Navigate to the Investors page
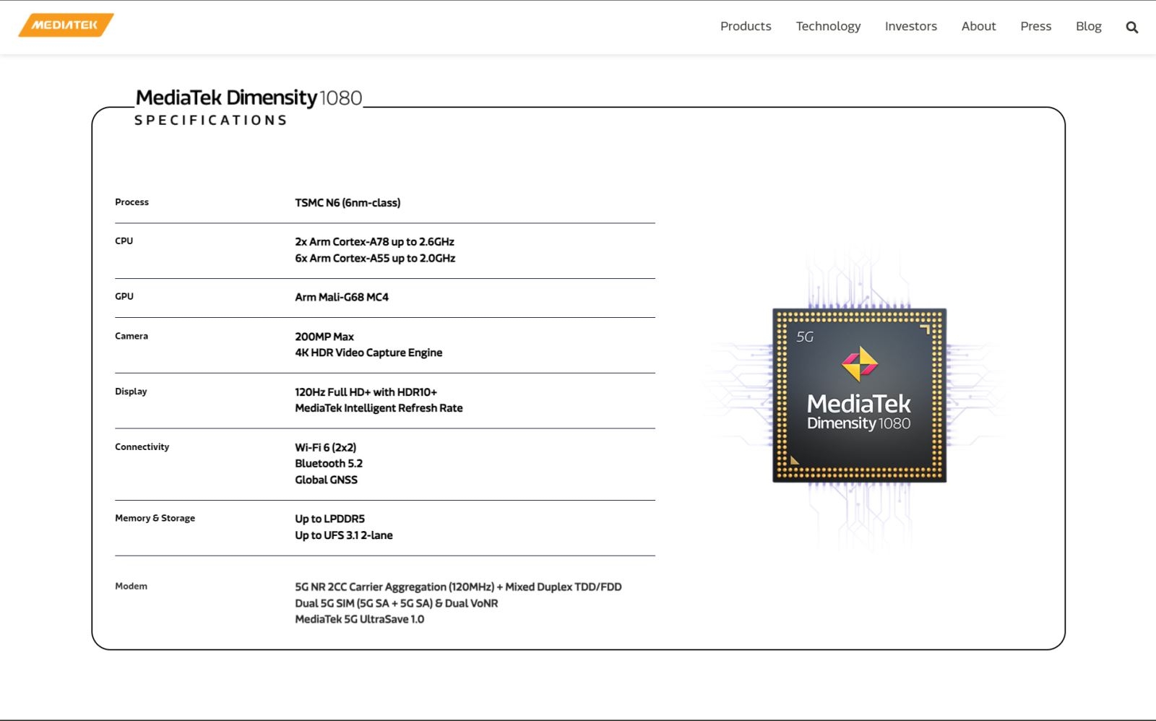The height and width of the screenshot is (721, 1156). pos(910,26)
